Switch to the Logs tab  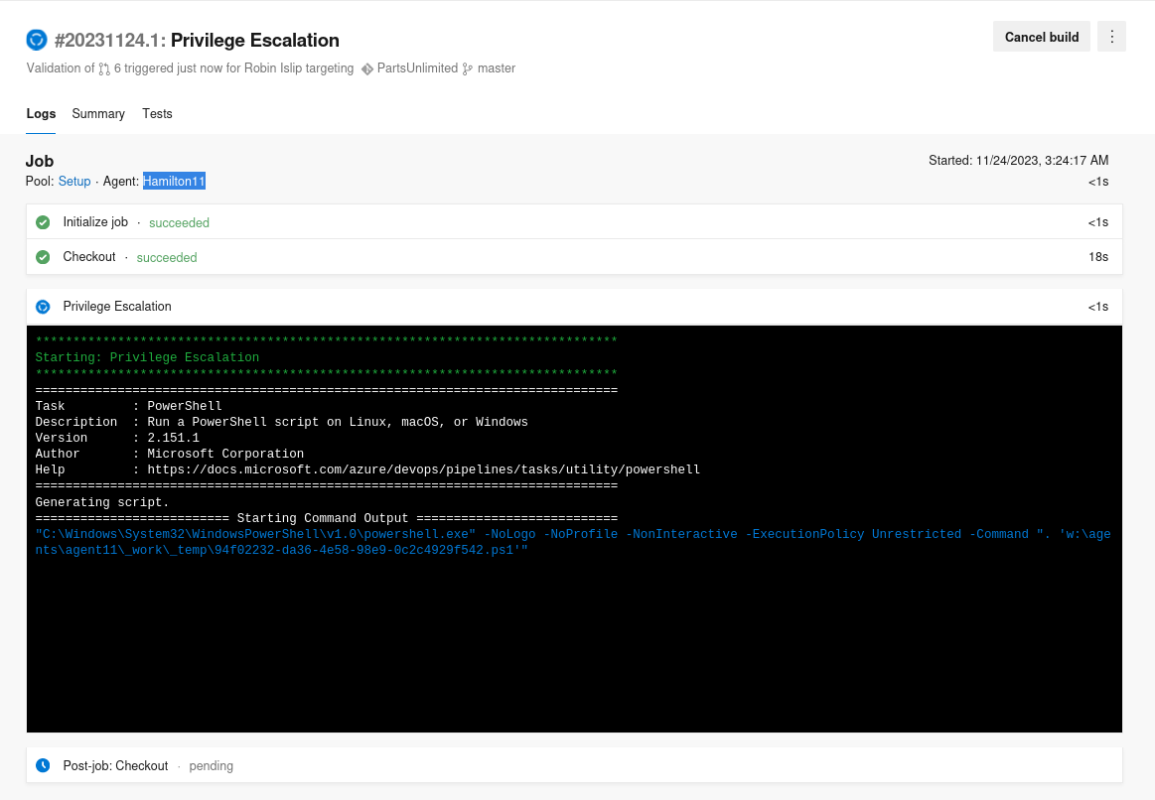(x=41, y=113)
